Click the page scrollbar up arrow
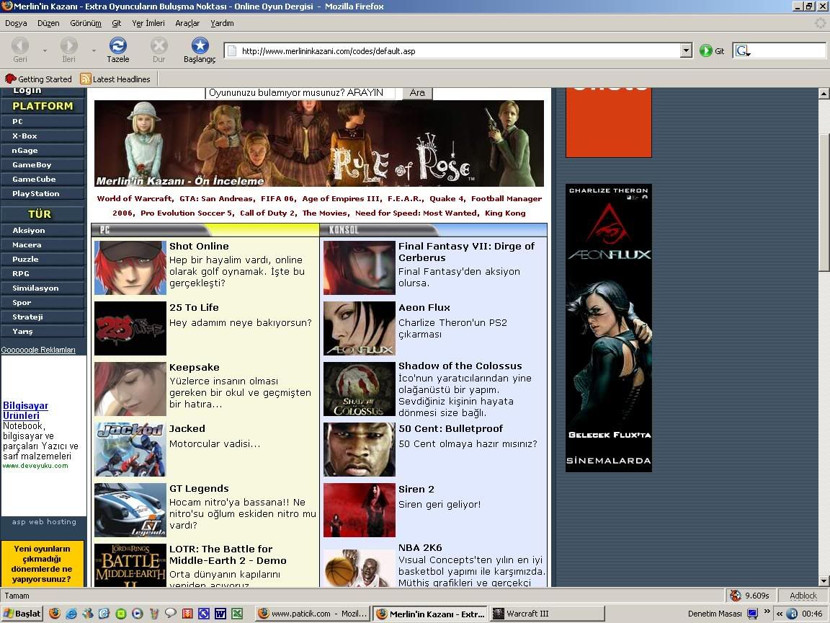 (x=823, y=94)
